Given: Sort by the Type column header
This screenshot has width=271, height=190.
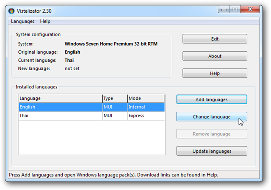Looking at the screenshot, I should (115, 99).
